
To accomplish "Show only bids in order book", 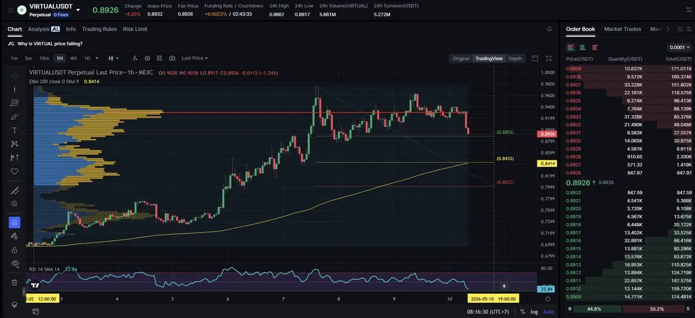I will click(x=583, y=47).
